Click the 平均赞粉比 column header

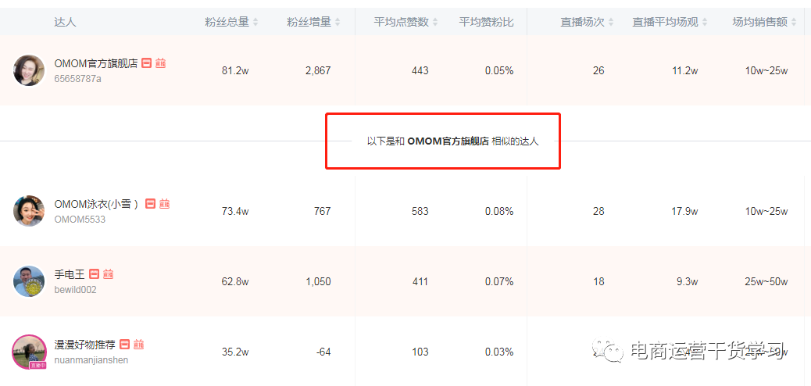pyautogui.click(x=486, y=22)
